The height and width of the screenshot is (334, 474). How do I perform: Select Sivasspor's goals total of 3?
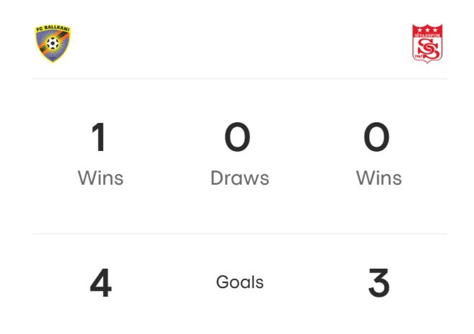379,284
